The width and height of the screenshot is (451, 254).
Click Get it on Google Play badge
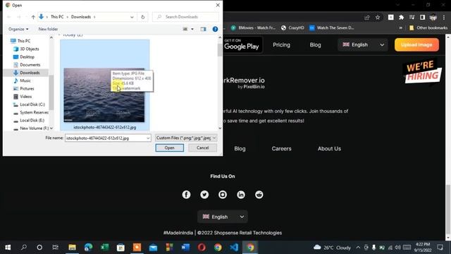tap(242, 44)
